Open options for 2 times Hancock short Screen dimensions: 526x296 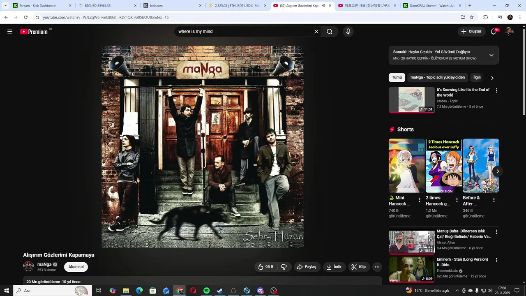[x=457, y=200]
